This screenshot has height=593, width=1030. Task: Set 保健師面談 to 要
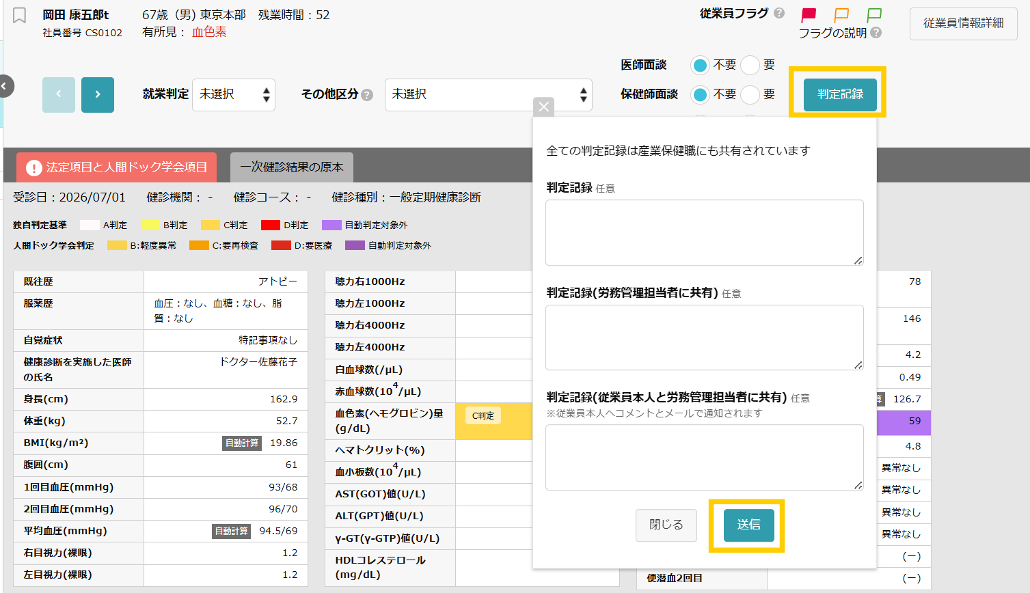[x=750, y=94]
